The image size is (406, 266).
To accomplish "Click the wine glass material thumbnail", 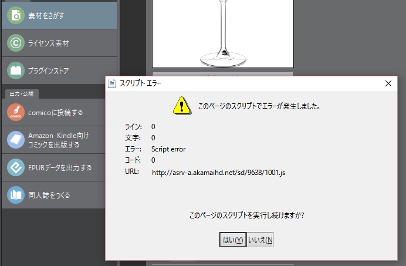I will [x=223, y=33].
